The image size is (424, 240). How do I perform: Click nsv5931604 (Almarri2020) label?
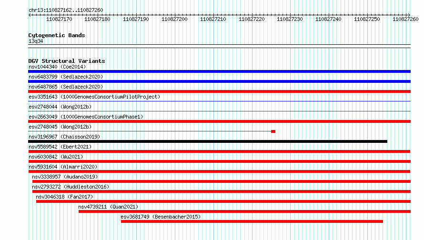(x=63, y=167)
